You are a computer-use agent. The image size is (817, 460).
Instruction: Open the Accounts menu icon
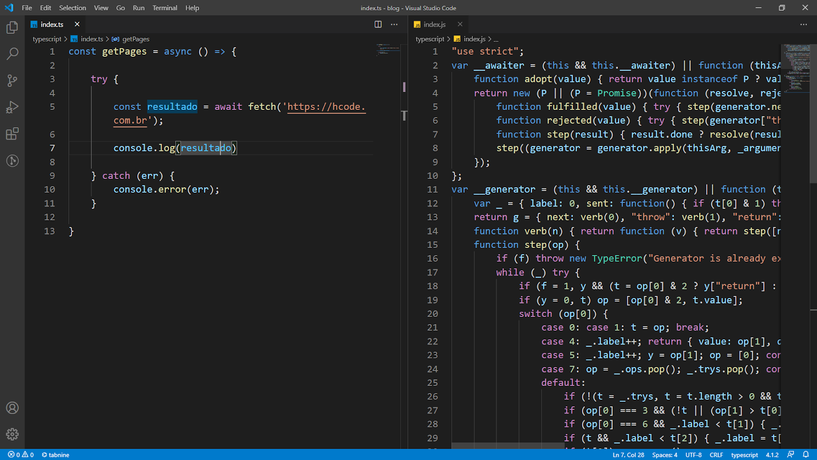[12, 408]
